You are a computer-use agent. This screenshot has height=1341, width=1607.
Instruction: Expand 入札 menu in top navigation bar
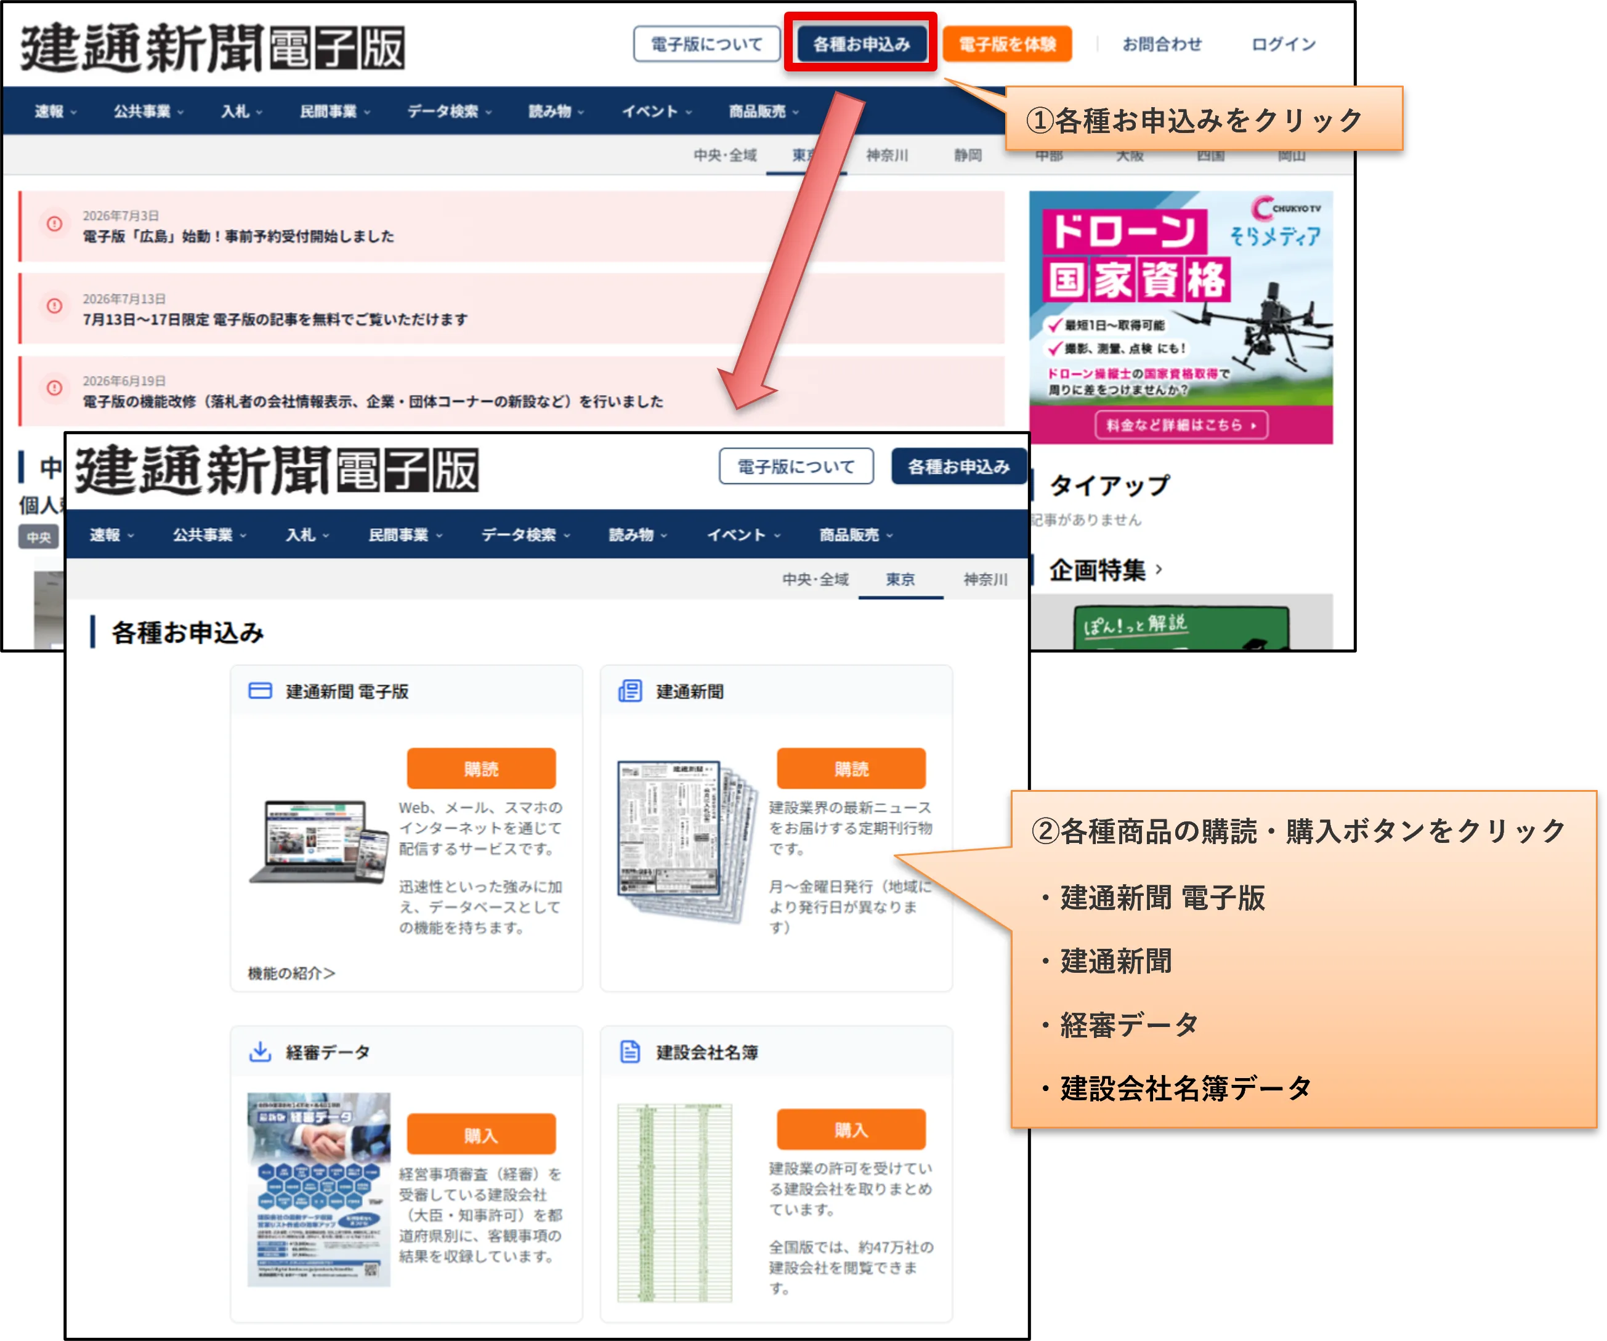tap(241, 111)
